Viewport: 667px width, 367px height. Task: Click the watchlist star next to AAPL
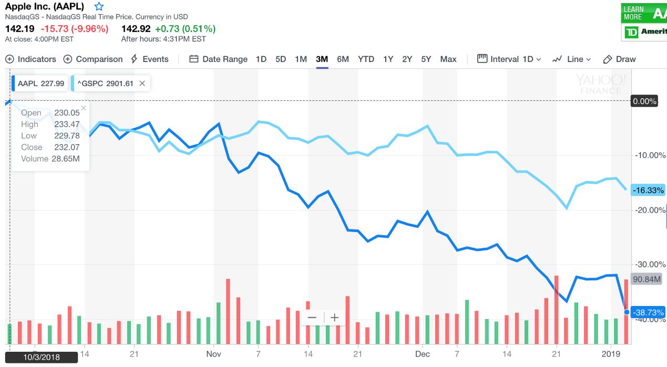[98, 7]
